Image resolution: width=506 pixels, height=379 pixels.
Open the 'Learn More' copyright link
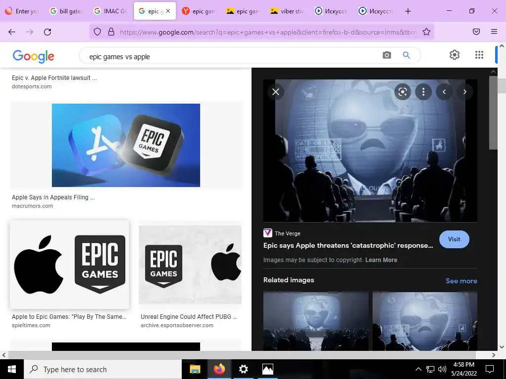pyautogui.click(x=381, y=260)
